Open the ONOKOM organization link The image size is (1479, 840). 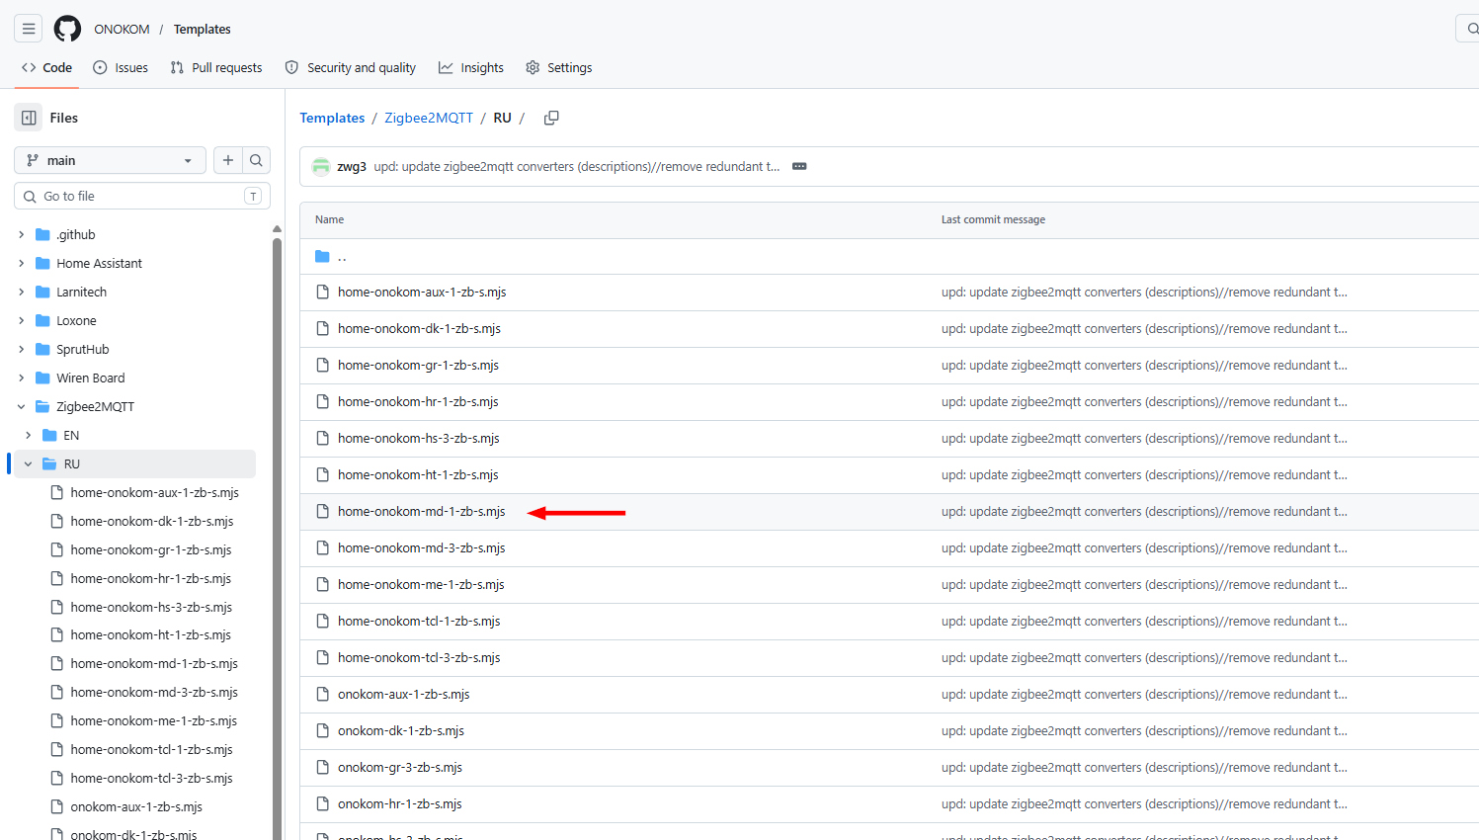pos(123,30)
